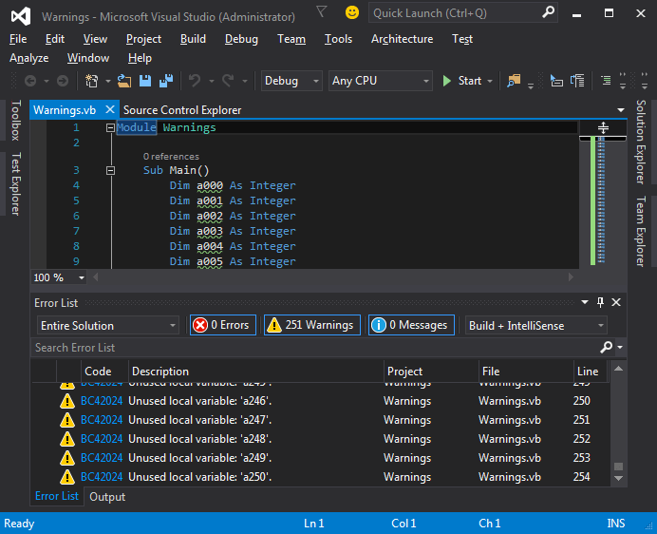The height and width of the screenshot is (534, 657).
Task: Click warning icon on the a250 row
Action: click(x=67, y=477)
